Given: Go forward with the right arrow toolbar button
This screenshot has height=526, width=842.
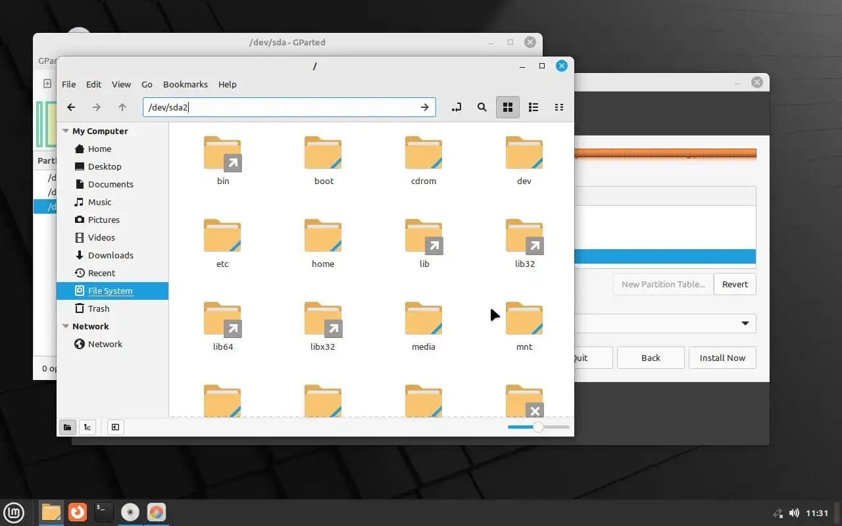Looking at the screenshot, I should point(97,107).
